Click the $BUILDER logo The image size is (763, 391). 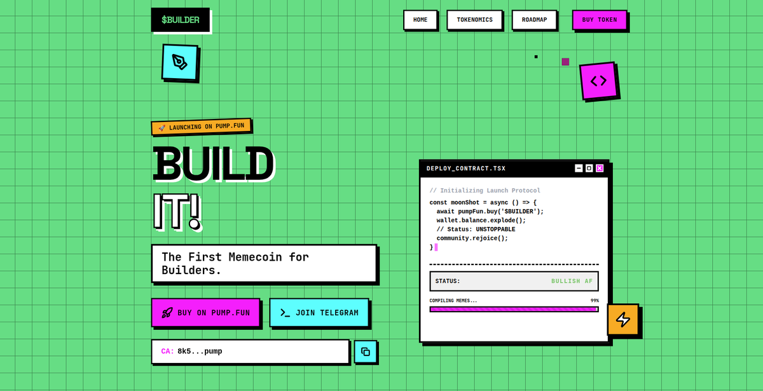pos(180,20)
